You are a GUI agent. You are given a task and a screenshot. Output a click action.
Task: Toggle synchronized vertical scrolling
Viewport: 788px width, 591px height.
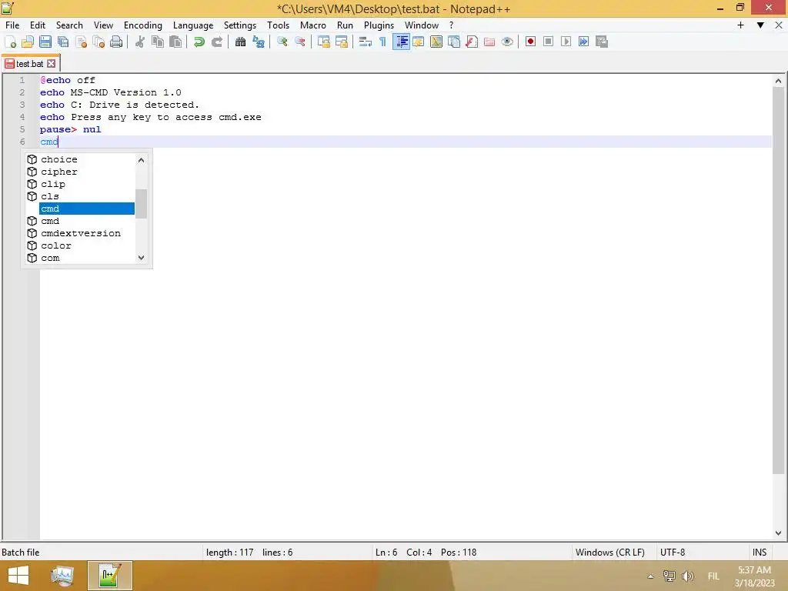click(324, 42)
